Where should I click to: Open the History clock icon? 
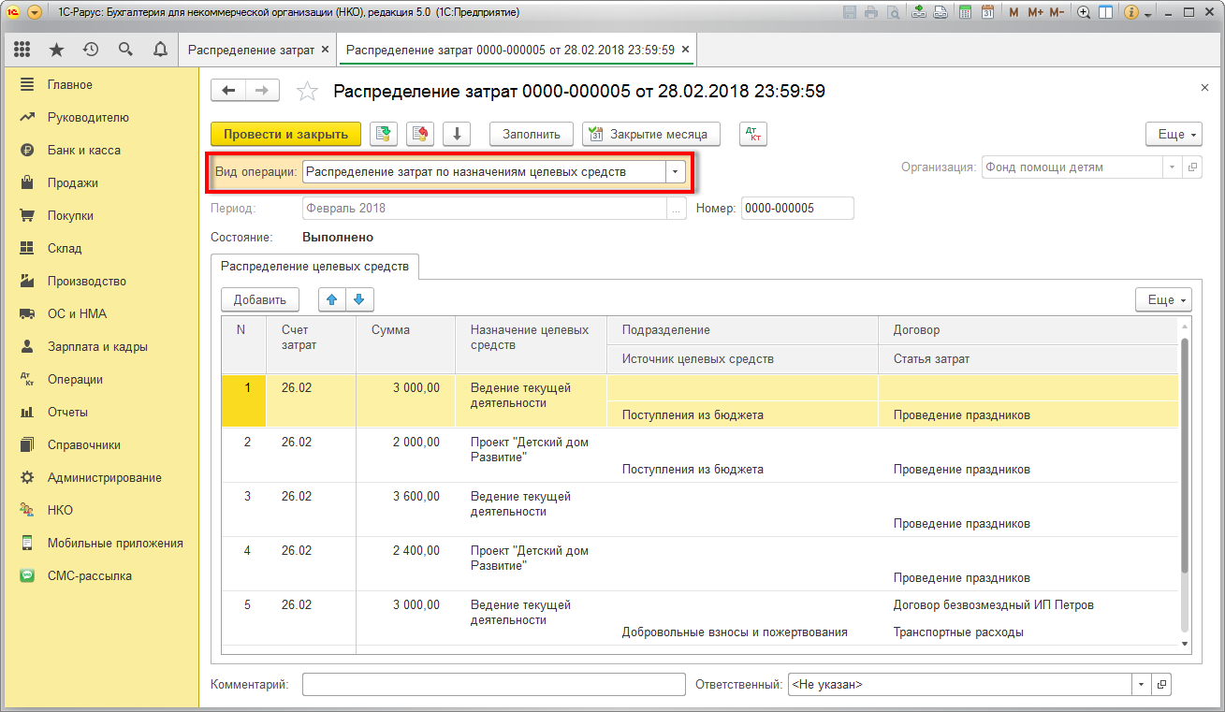pyautogui.click(x=91, y=50)
